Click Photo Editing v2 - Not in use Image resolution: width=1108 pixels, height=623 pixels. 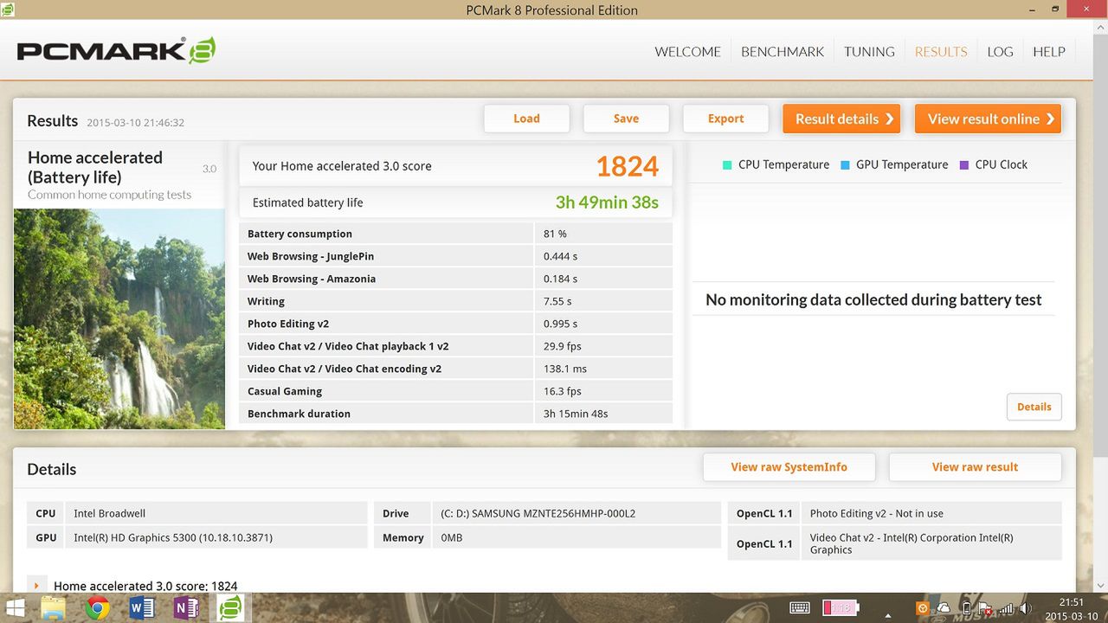(x=877, y=513)
